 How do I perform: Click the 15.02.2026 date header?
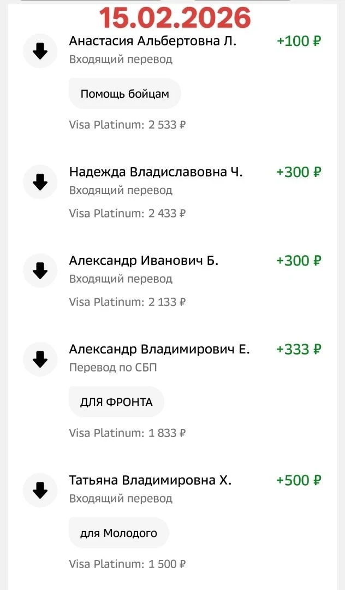pyautogui.click(x=175, y=18)
